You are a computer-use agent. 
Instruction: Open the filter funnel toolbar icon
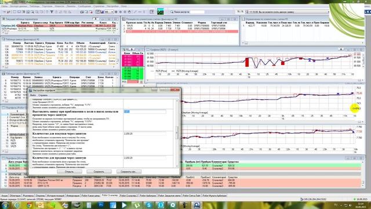pos(52,12)
